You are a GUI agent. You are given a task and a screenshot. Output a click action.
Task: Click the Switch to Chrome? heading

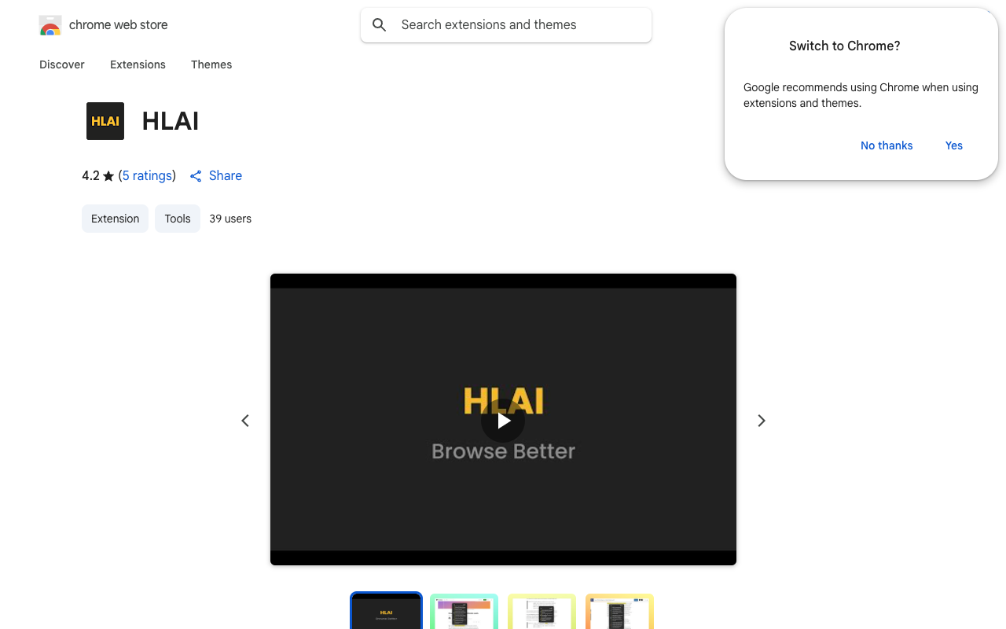(x=845, y=46)
